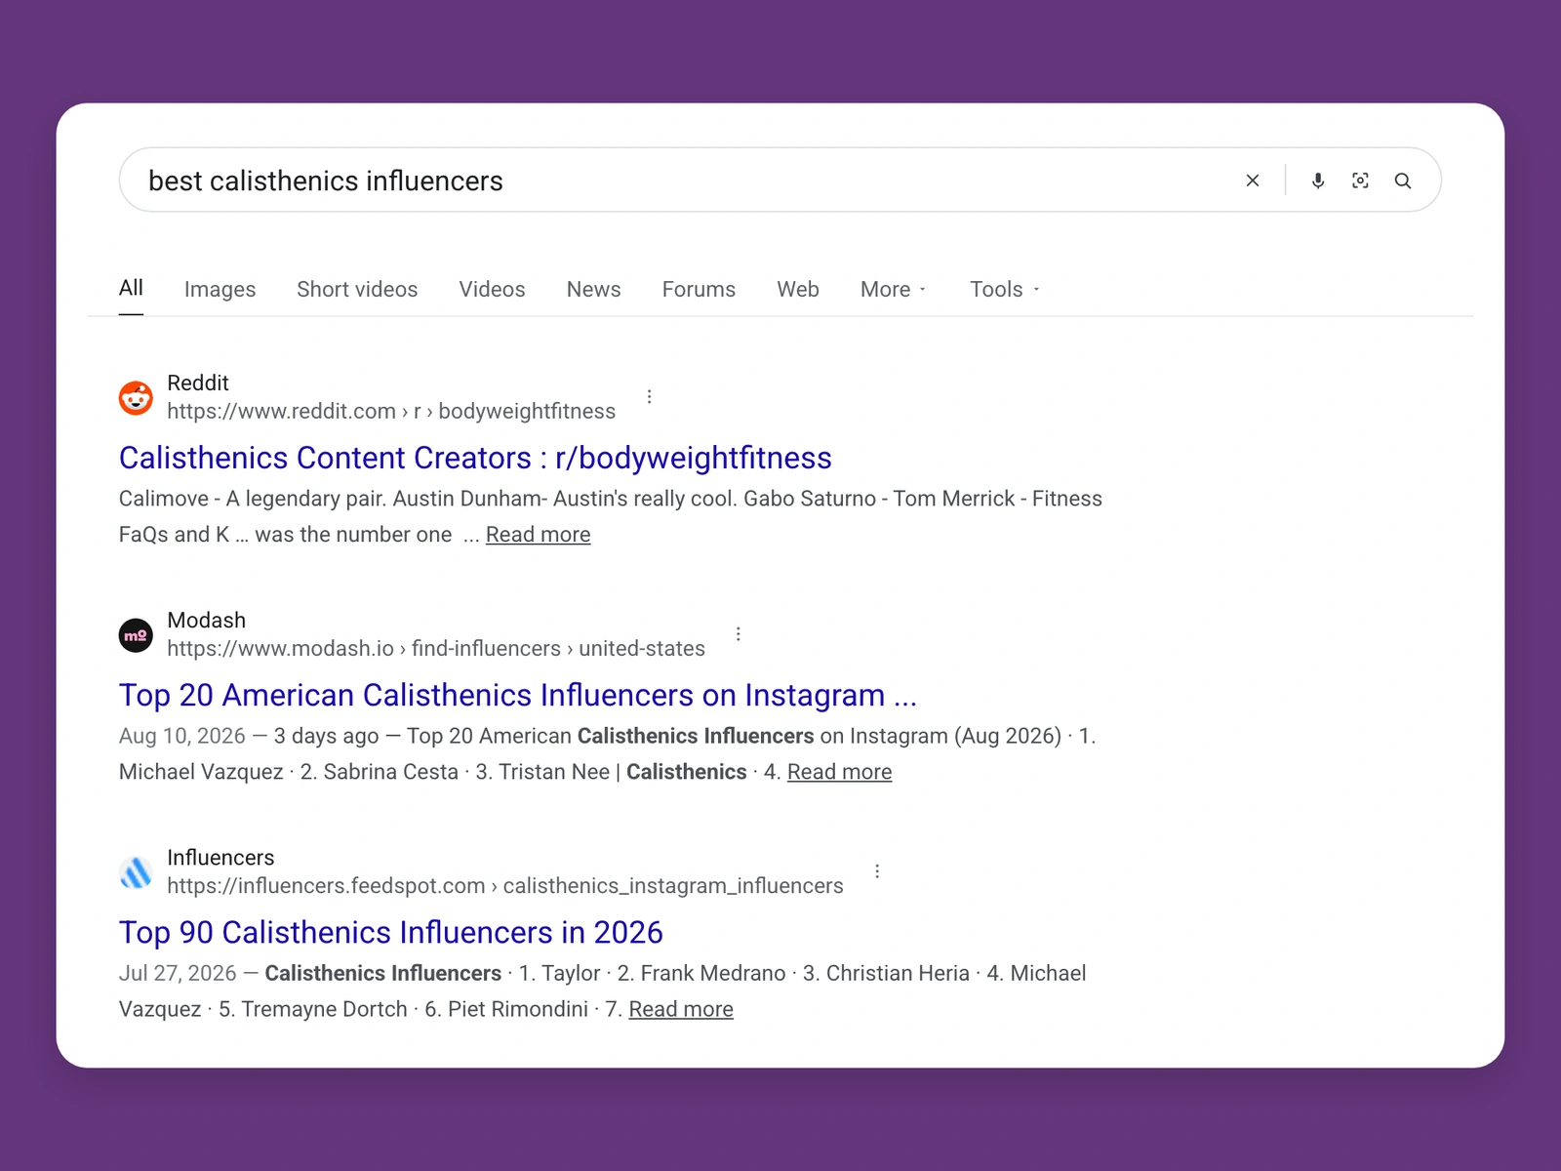Viewport: 1561px width, 1171px height.
Task: Open Top 20 American Calisthenics Influencers link
Action: point(518,695)
